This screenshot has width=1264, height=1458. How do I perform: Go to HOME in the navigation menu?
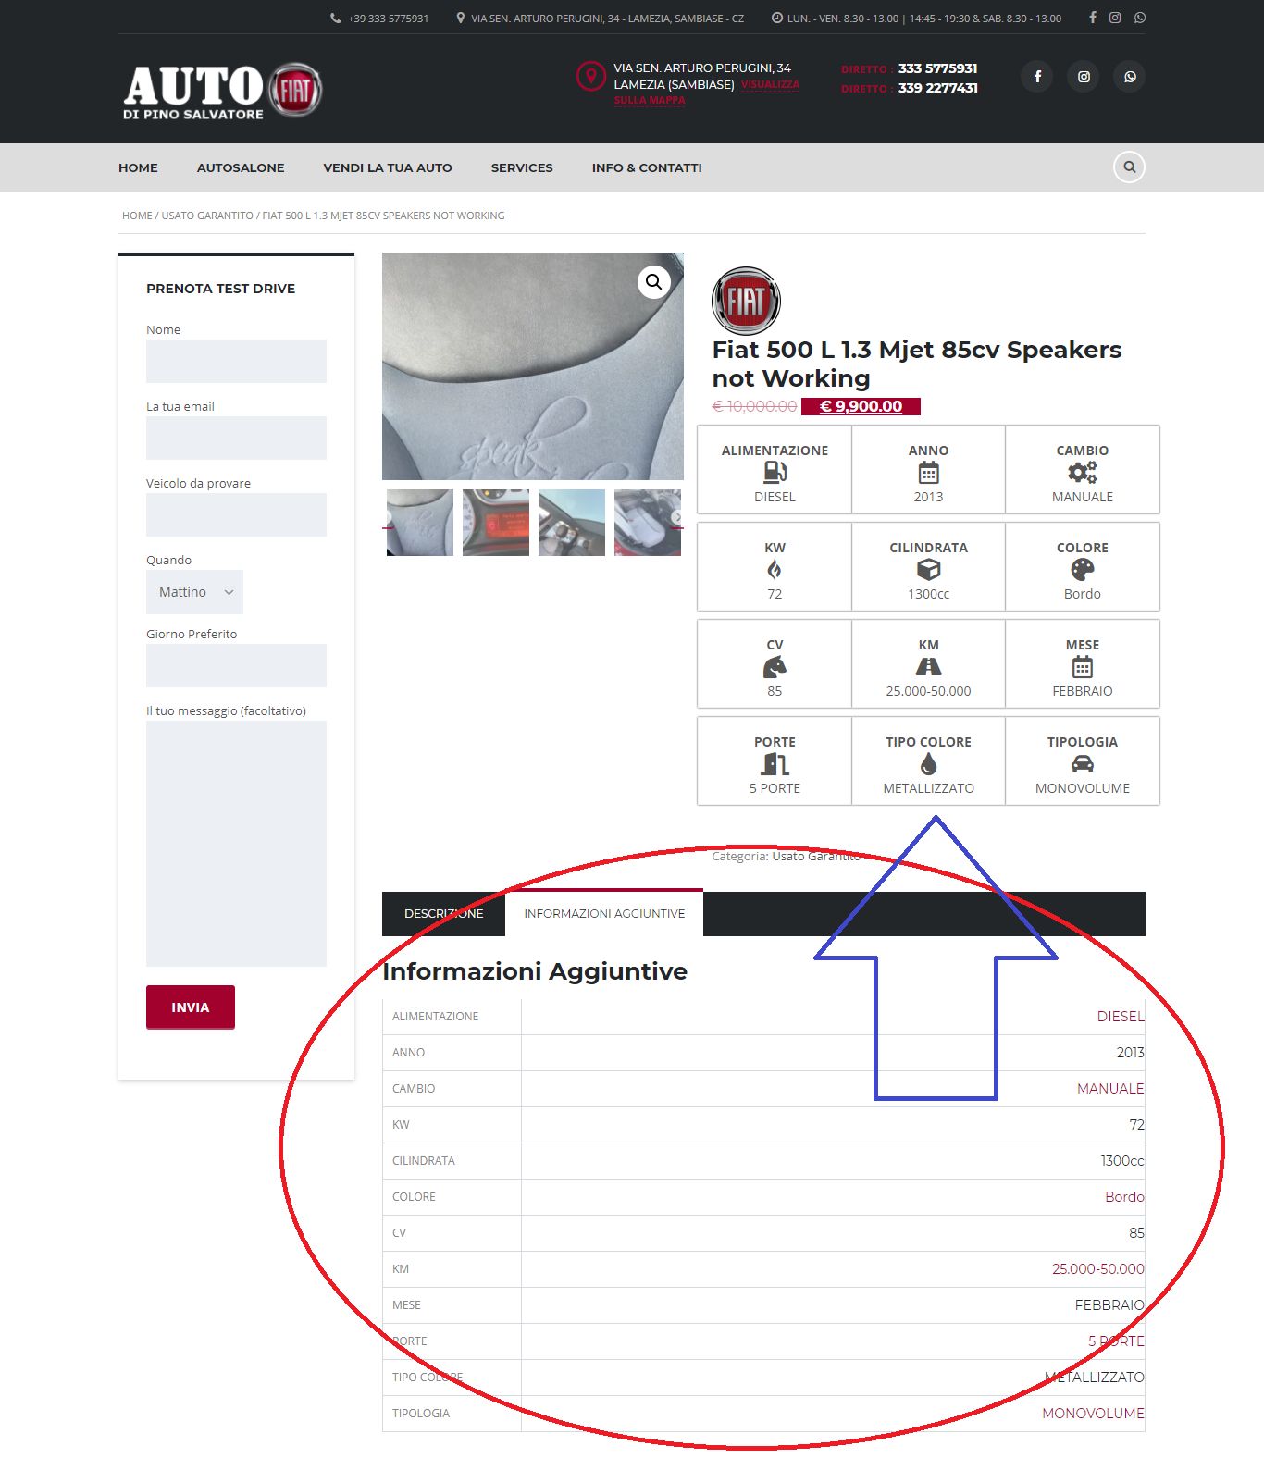click(x=138, y=167)
